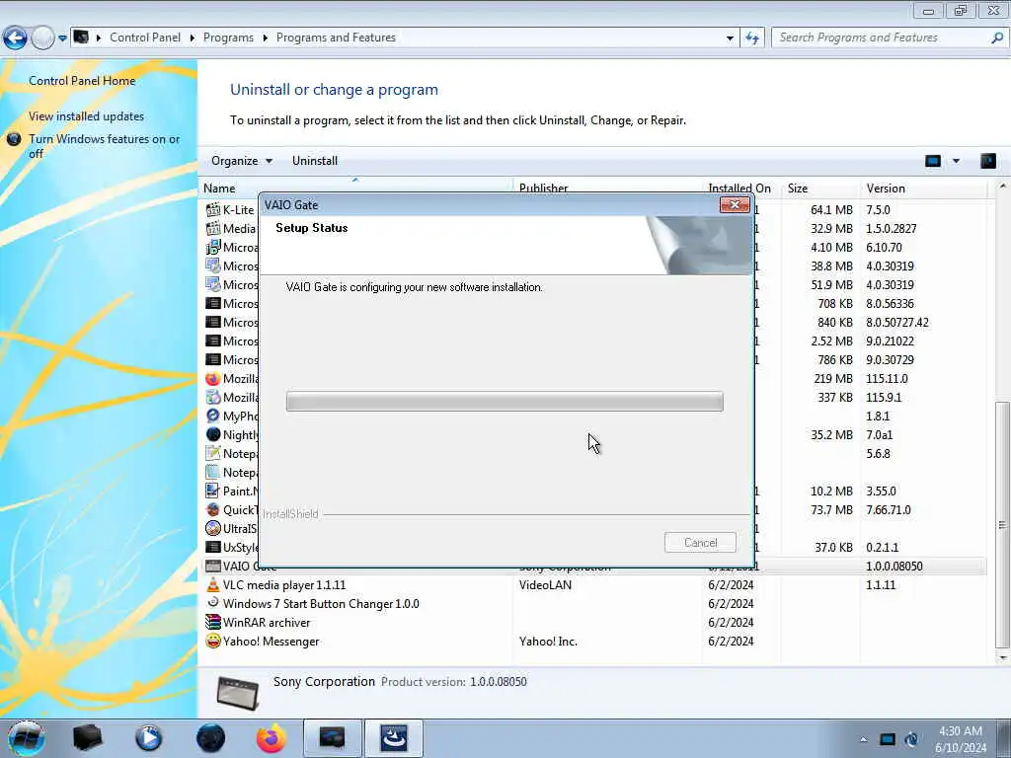This screenshot has height=758, width=1011.
Task: Click the taskbar clock showing 4:30 AM
Action: pos(960,739)
